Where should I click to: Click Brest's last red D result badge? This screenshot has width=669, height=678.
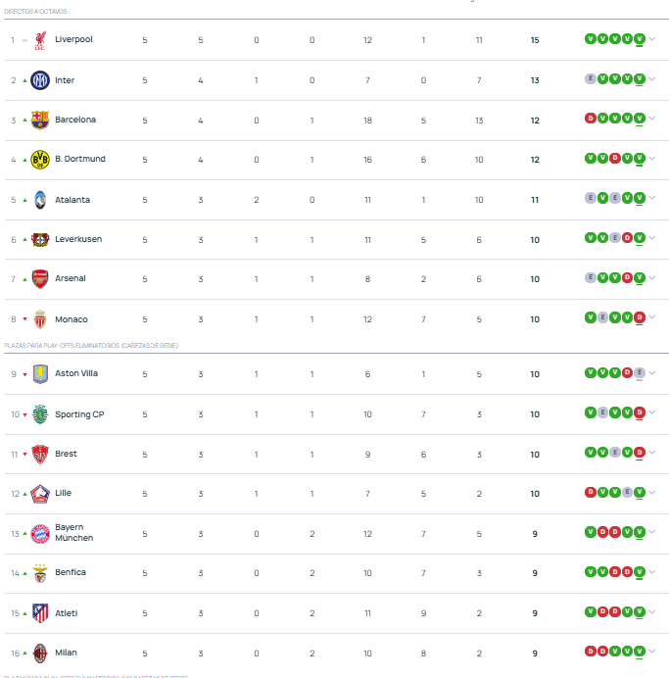pyautogui.click(x=640, y=453)
